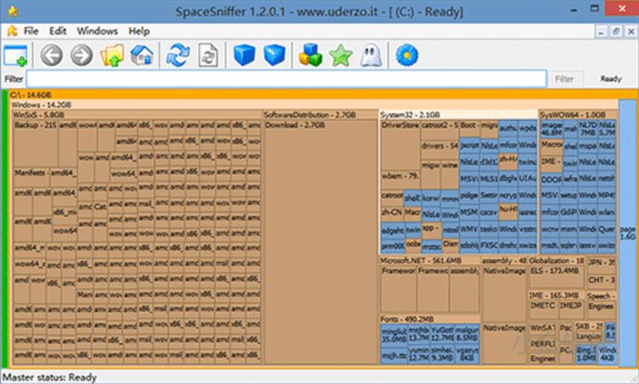Go back with the left arrow icon
Screen dimensions: 639x384
(x=52, y=56)
